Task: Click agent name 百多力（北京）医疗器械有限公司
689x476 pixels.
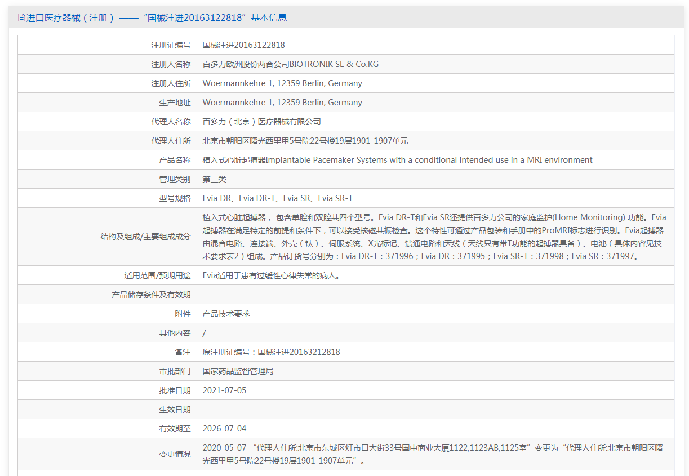Action: pos(262,122)
